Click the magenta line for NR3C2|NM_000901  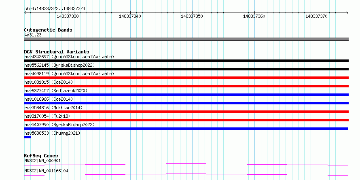click(186, 164)
